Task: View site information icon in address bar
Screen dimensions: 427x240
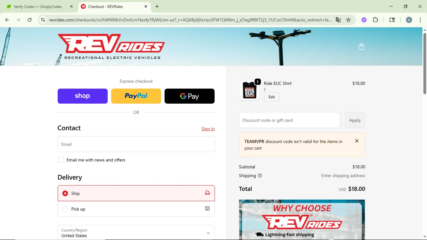Action: click(x=43, y=20)
